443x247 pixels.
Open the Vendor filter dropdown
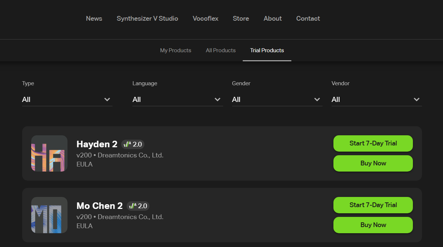point(377,99)
